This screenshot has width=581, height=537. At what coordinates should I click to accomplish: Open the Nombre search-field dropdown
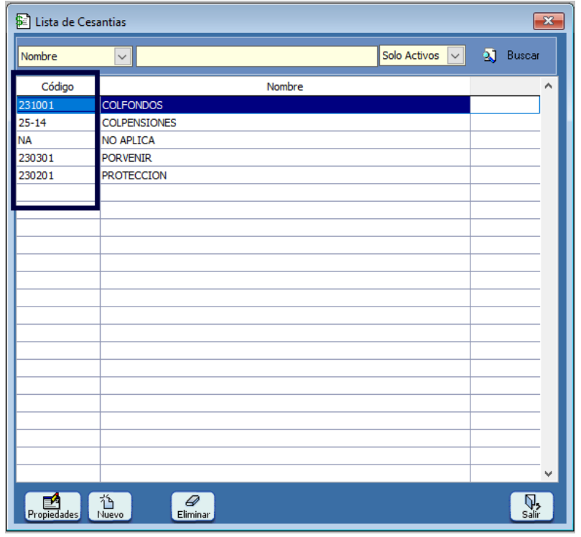click(122, 57)
